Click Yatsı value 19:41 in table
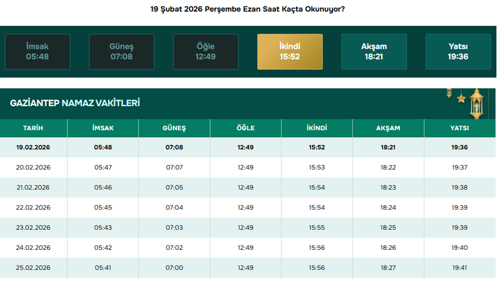This screenshot has width=500, height=281. point(460,267)
